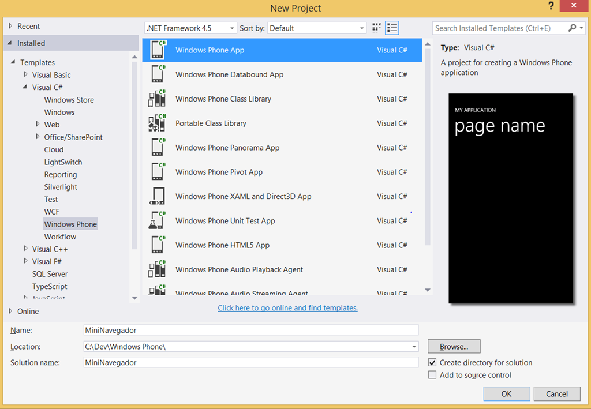This screenshot has height=409, width=591.
Task: Select the Windows Phone App template icon
Action: point(158,50)
